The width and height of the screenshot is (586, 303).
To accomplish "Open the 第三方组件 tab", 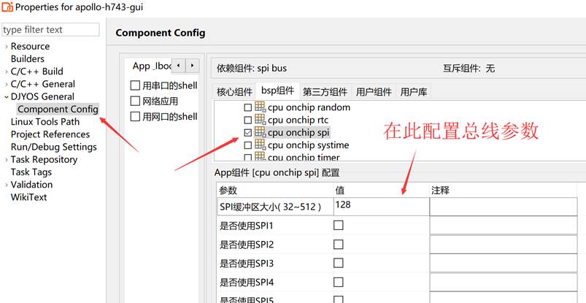I will 325,91.
